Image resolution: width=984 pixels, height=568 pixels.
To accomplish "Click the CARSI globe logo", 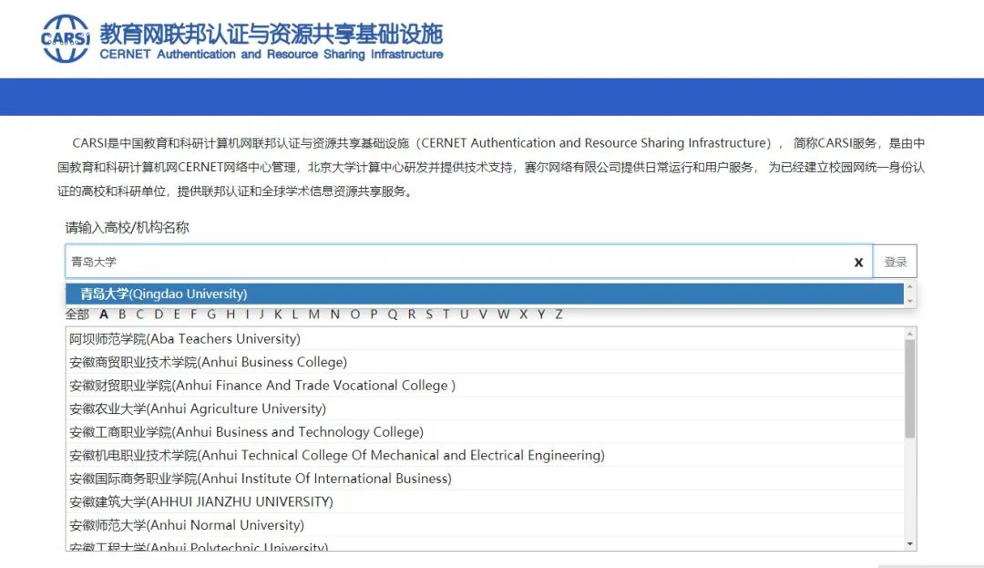I will [x=66, y=39].
